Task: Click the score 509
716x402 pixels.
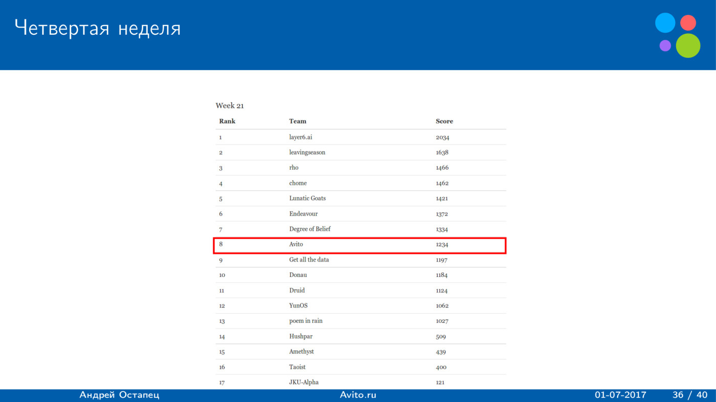Action: pyautogui.click(x=441, y=337)
